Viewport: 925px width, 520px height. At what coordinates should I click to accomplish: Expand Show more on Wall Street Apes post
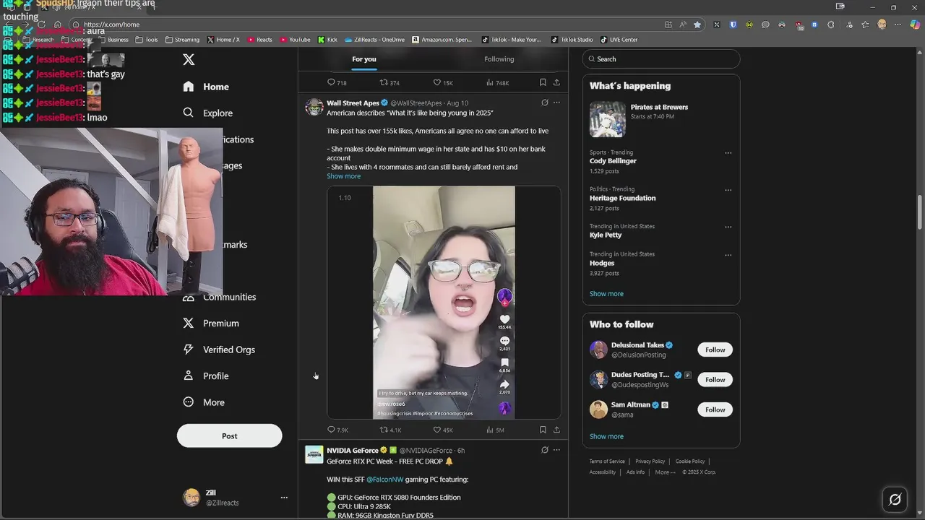click(343, 176)
